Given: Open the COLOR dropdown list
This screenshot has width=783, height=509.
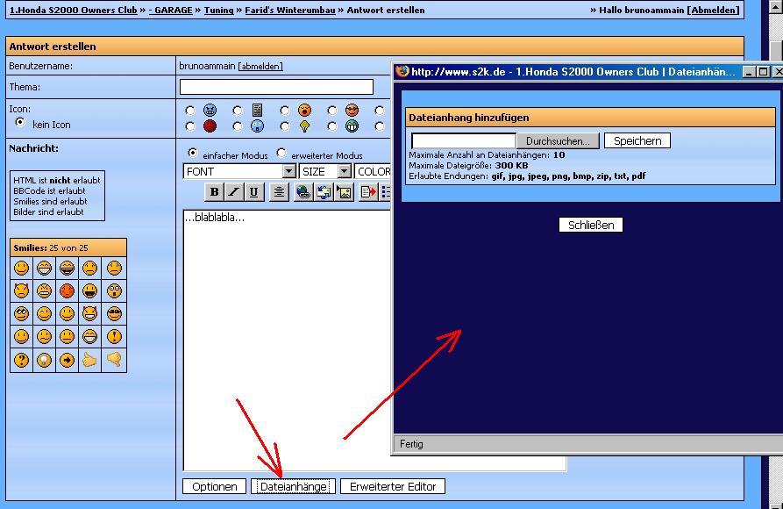Looking at the screenshot, I should 374,171.
